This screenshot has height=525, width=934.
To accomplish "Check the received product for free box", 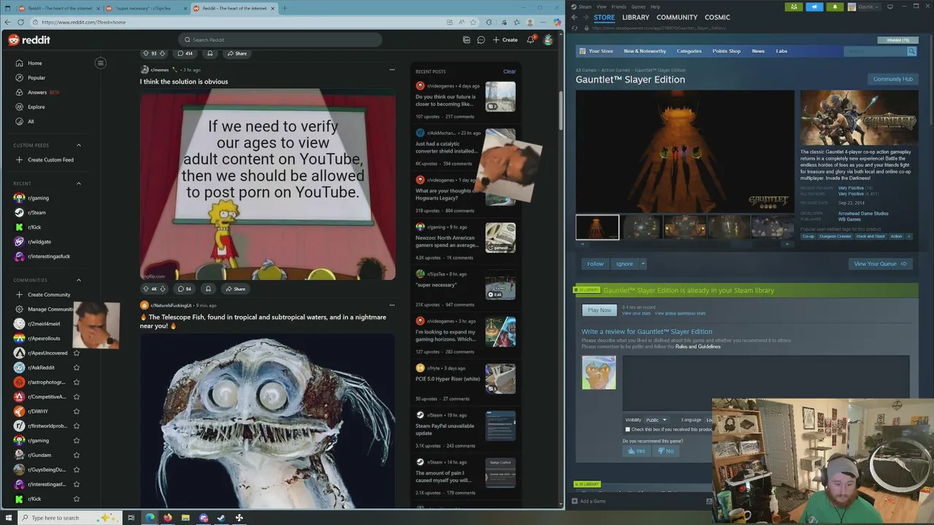I will [x=628, y=429].
